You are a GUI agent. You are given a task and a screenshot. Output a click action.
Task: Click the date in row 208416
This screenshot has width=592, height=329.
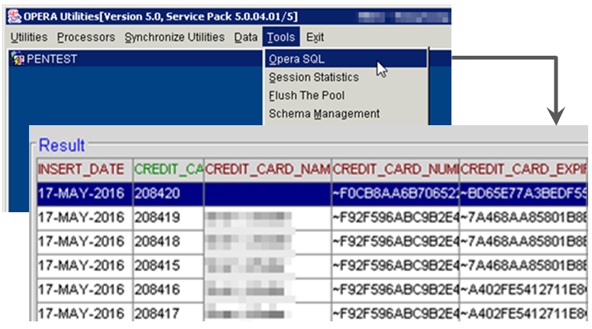coord(85,290)
